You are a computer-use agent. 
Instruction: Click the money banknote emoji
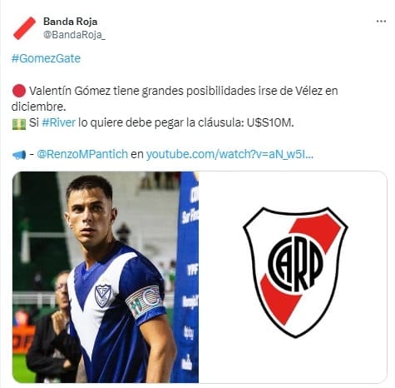click(19, 123)
